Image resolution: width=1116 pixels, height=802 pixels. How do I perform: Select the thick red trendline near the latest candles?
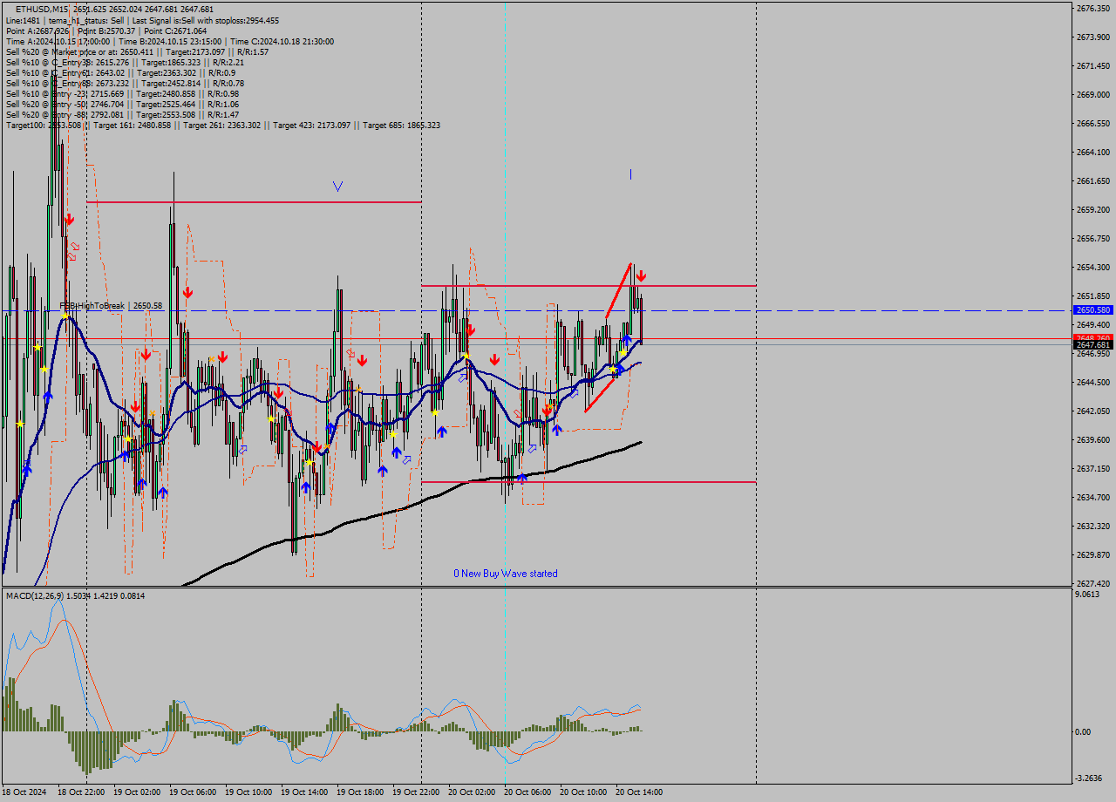click(618, 290)
